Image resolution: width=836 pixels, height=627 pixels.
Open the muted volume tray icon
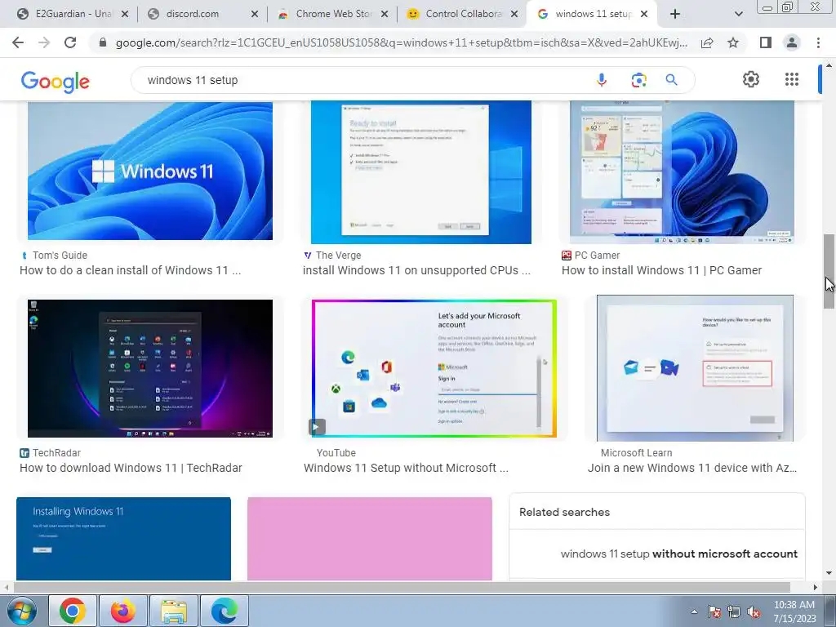(754, 611)
